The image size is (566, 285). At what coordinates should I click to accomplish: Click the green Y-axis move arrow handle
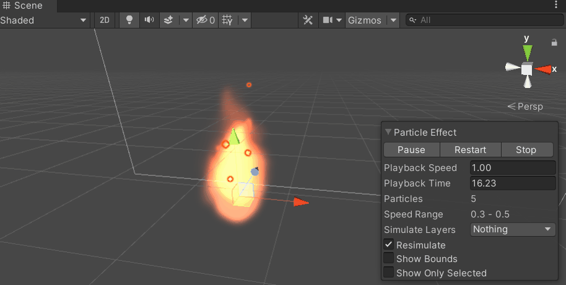pos(234,136)
